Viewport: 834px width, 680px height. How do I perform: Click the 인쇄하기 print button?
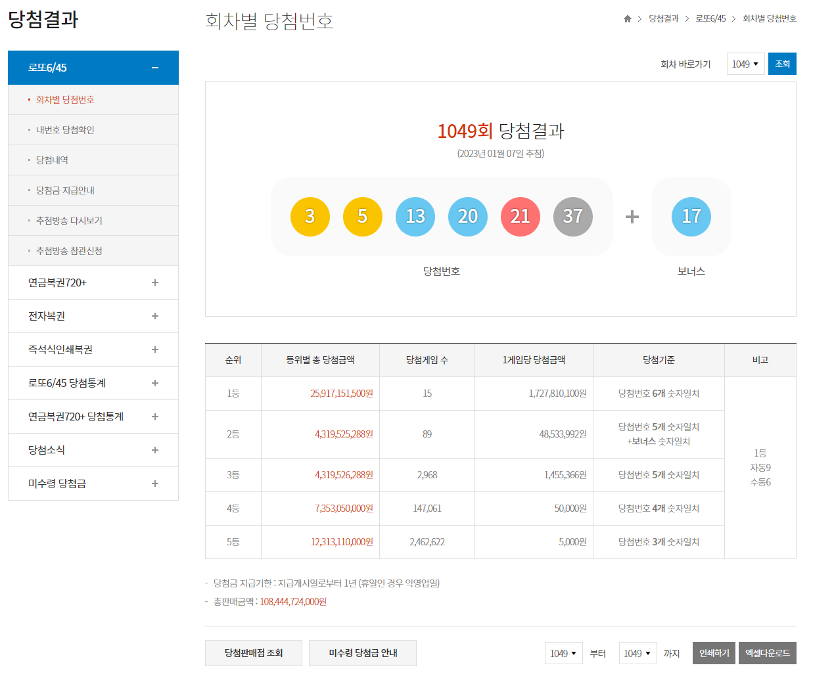[x=714, y=653]
